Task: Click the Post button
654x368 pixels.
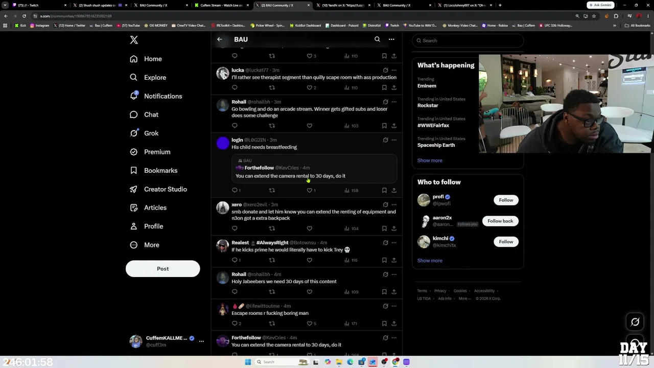Action: pos(163,269)
